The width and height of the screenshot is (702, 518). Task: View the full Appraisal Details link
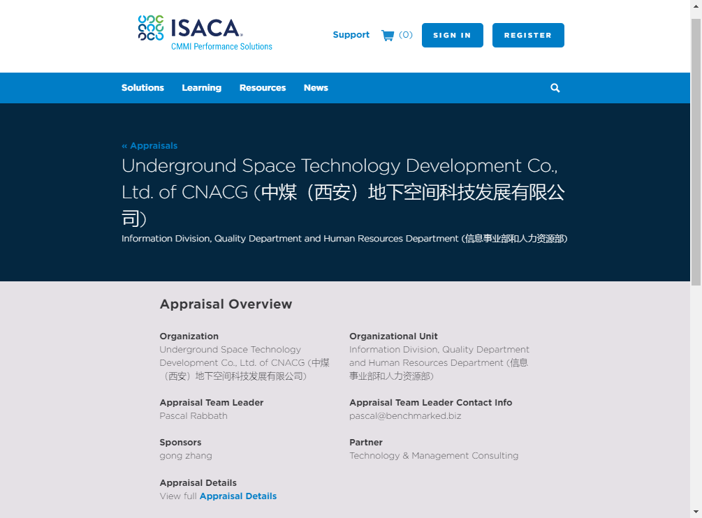[x=238, y=496]
